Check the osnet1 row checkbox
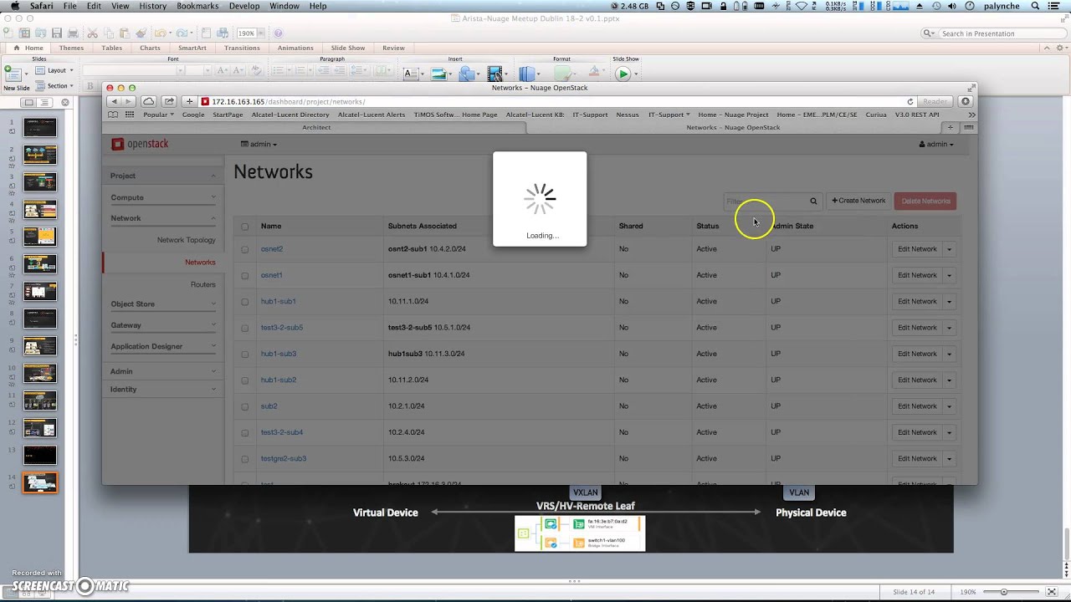This screenshot has width=1071, height=602. coord(245,275)
